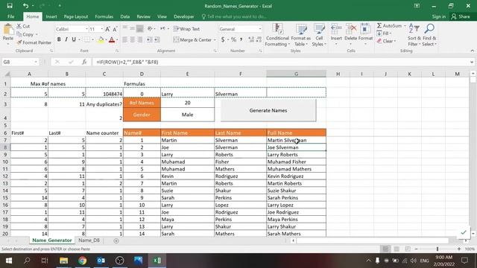Click the Cut scissors icon
Viewport: 477px width, 268px height.
coord(19,27)
